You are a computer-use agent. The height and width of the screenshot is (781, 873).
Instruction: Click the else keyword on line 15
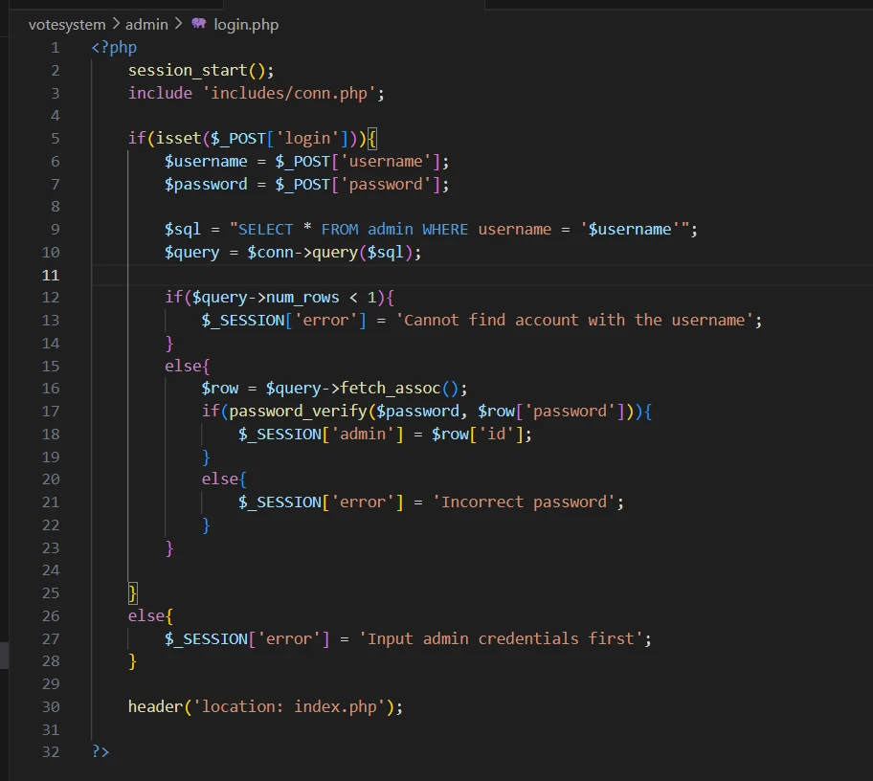pos(183,366)
